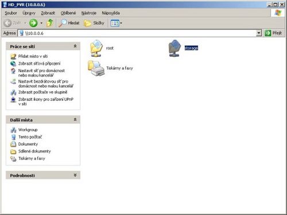Click the Tento počítač computer icon

point(13,137)
